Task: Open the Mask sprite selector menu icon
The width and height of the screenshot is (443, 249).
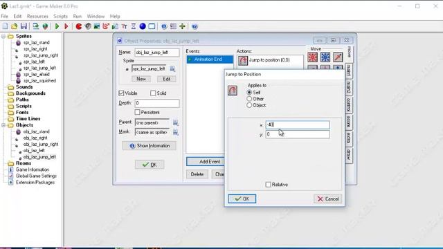Action: point(175,132)
